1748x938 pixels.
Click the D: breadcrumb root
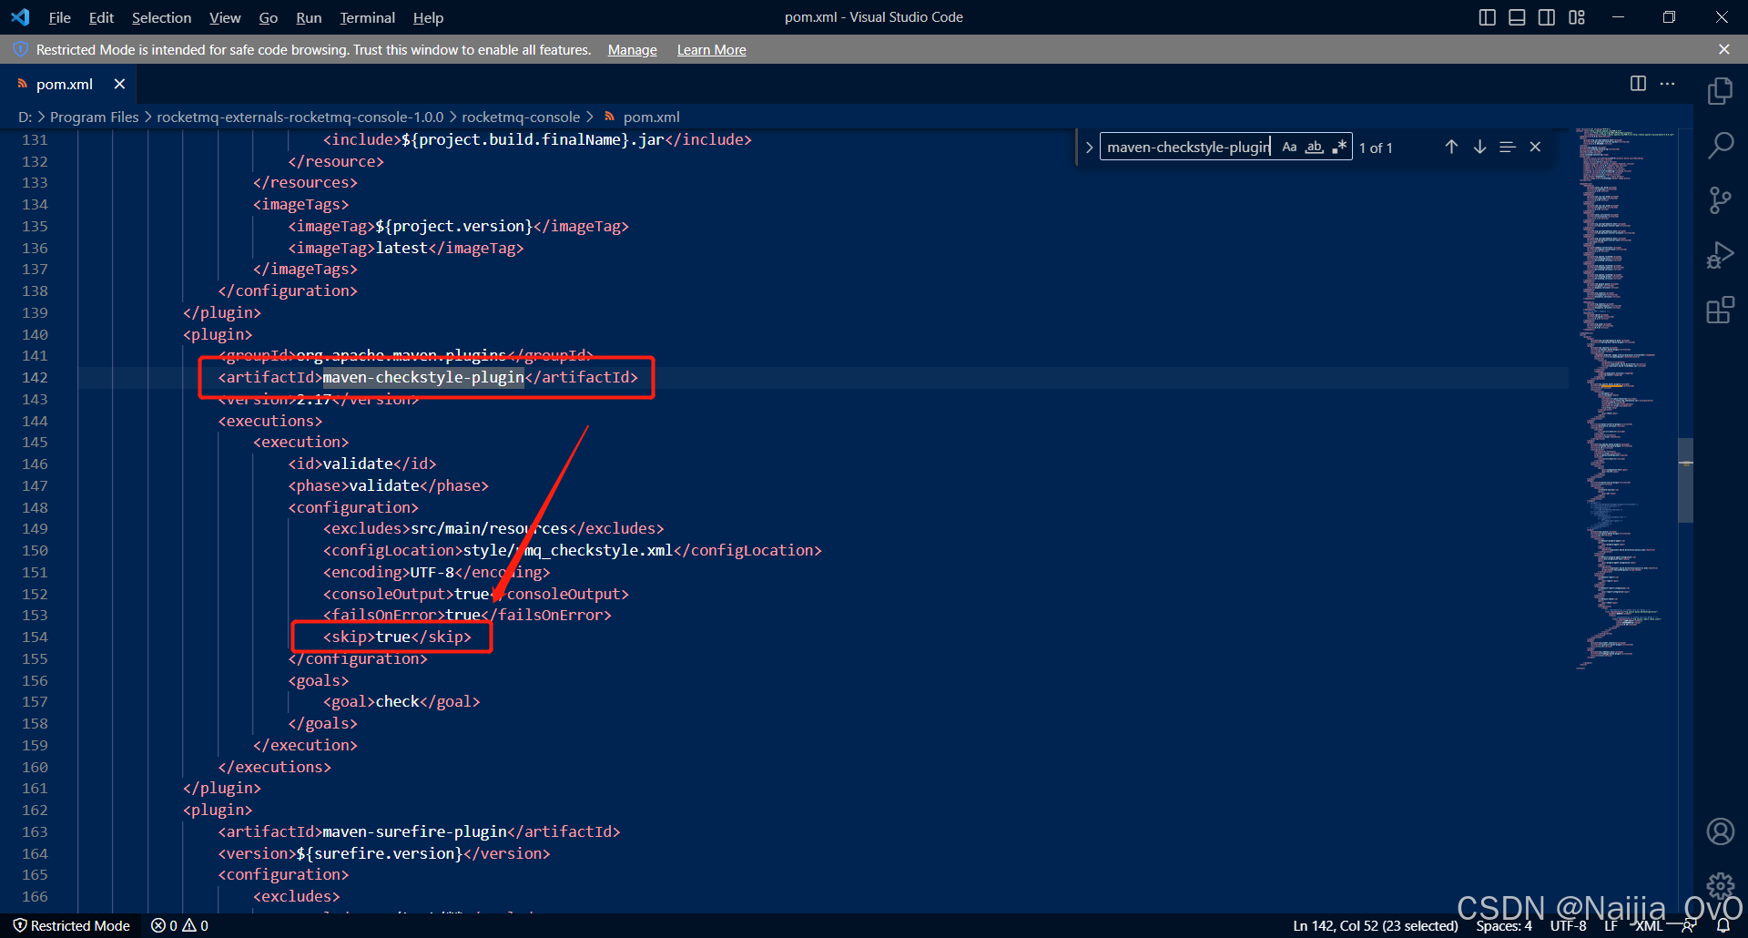[x=25, y=117]
